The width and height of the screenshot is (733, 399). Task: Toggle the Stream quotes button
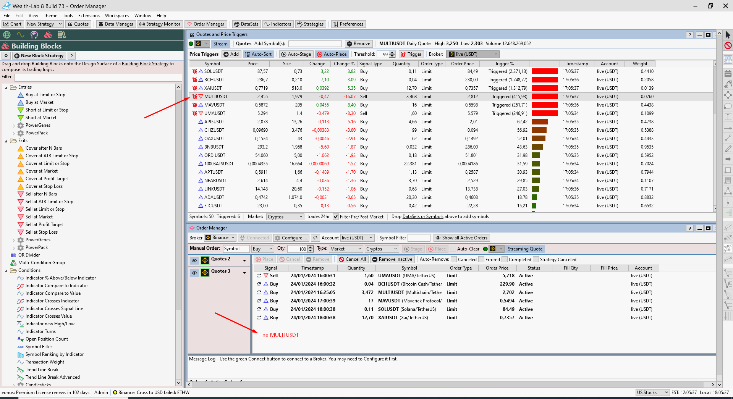click(x=220, y=44)
